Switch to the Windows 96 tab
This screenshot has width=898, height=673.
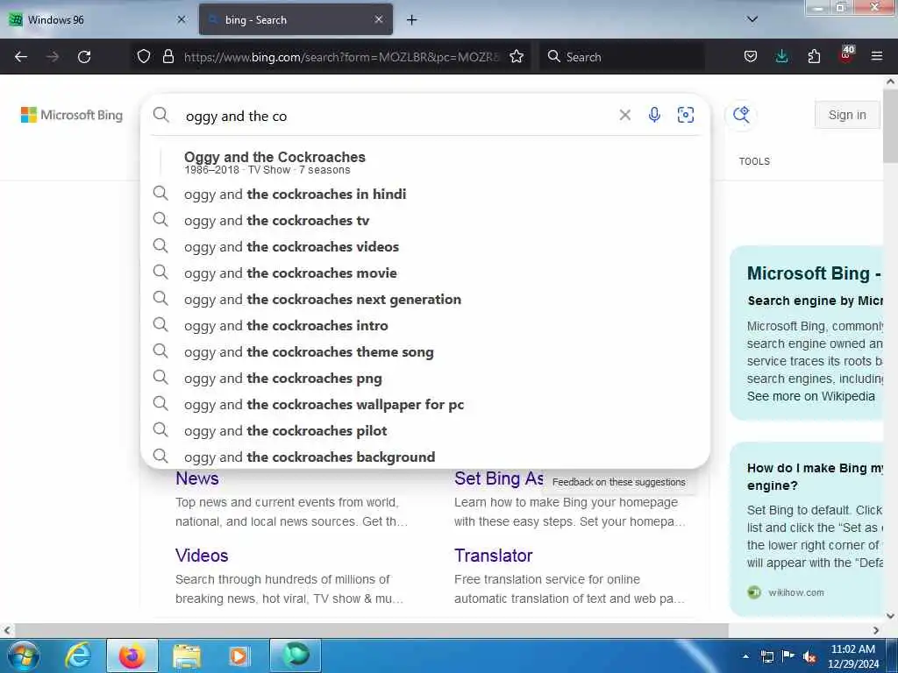click(x=97, y=19)
